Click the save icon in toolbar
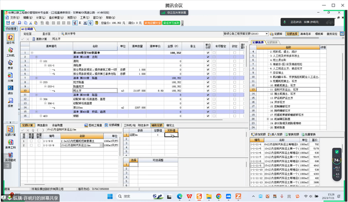 [x=8, y=23]
